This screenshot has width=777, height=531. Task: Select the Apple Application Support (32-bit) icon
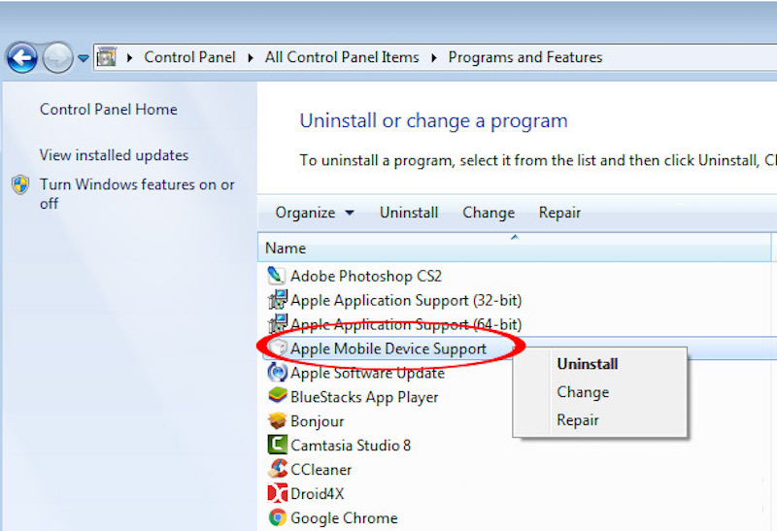pyautogui.click(x=277, y=300)
